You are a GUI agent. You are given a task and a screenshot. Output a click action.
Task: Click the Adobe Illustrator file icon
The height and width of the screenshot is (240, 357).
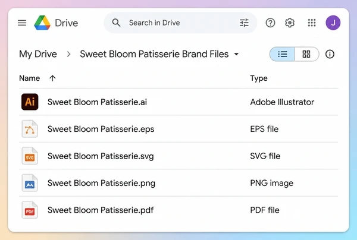pyautogui.click(x=30, y=102)
